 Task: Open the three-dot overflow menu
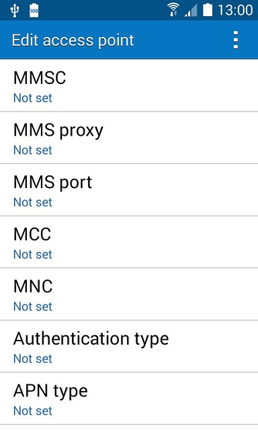(x=236, y=40)
